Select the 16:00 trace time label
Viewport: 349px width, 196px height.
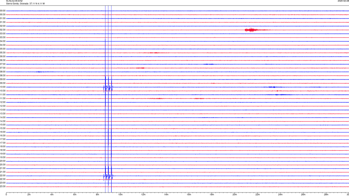point(3,132)
